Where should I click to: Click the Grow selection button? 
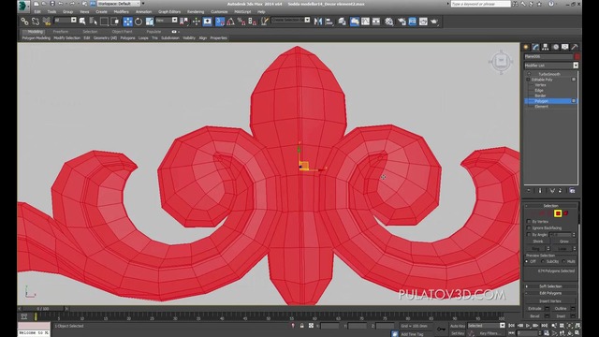coord(563,242)
